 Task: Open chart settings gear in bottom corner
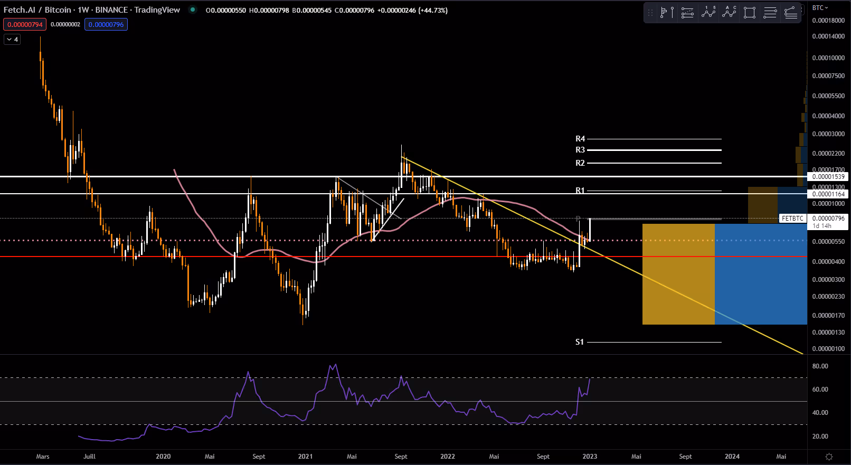[x=829, y=457]
